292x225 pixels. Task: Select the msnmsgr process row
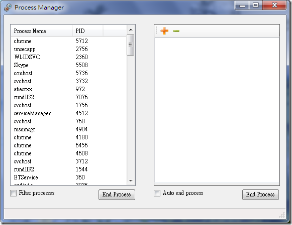tap(69, 129)
